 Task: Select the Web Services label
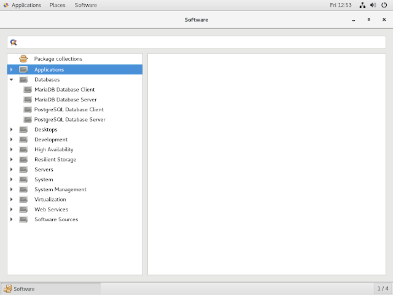coord(51,210)
